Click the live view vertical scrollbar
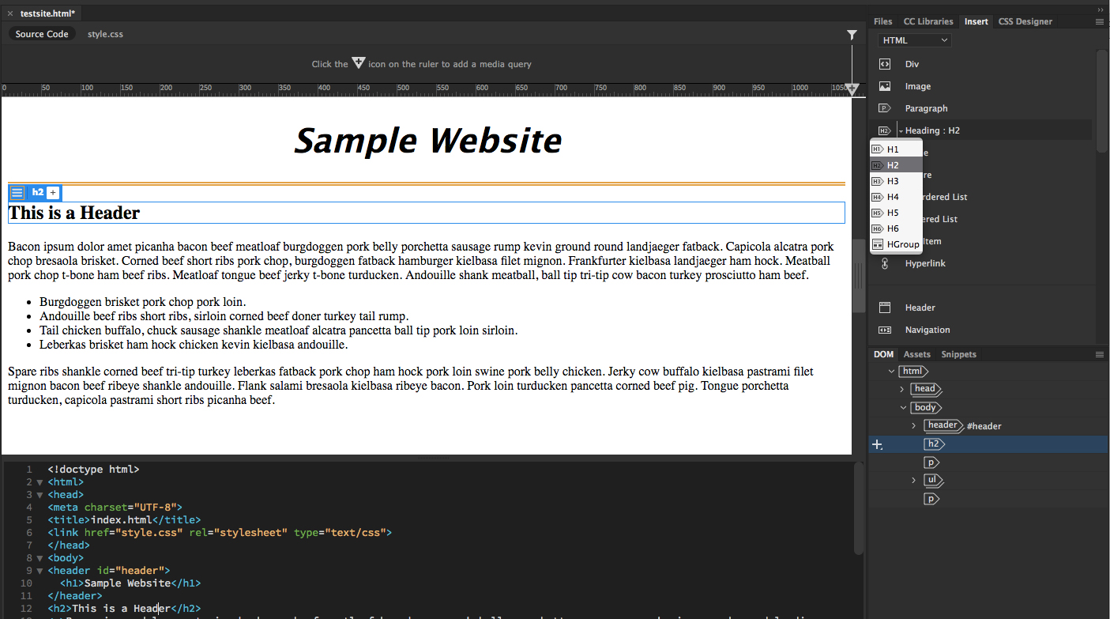1110x619 pixels. click(859, 275)
